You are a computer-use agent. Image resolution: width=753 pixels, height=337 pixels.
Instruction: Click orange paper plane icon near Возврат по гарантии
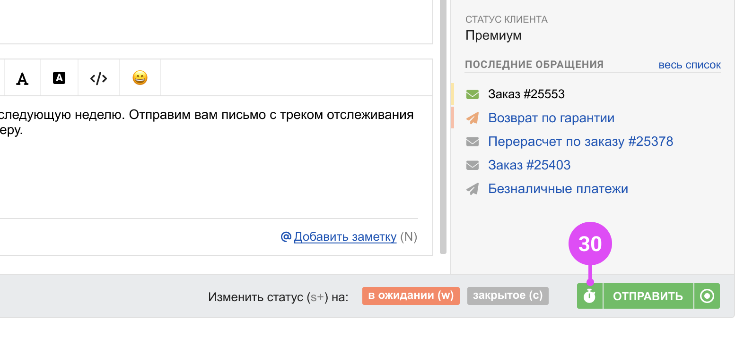473,118
